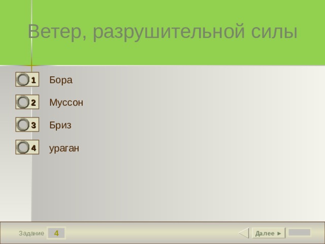Click the Задание label
325x244 pixels.
click(31, 233)
